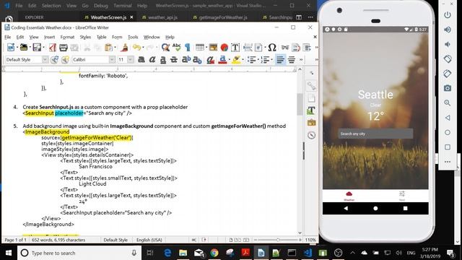The width and height of the screenshot is (462, 260).
Task: Expand formatting toolbar overflow chevron
Action: click(301, 60)
